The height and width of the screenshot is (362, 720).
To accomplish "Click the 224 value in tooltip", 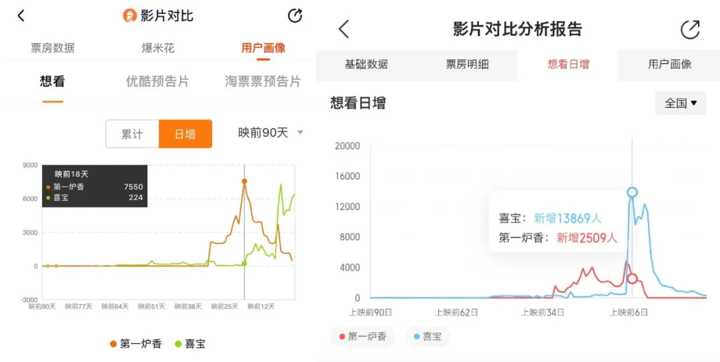I will (x=136, y=197).
